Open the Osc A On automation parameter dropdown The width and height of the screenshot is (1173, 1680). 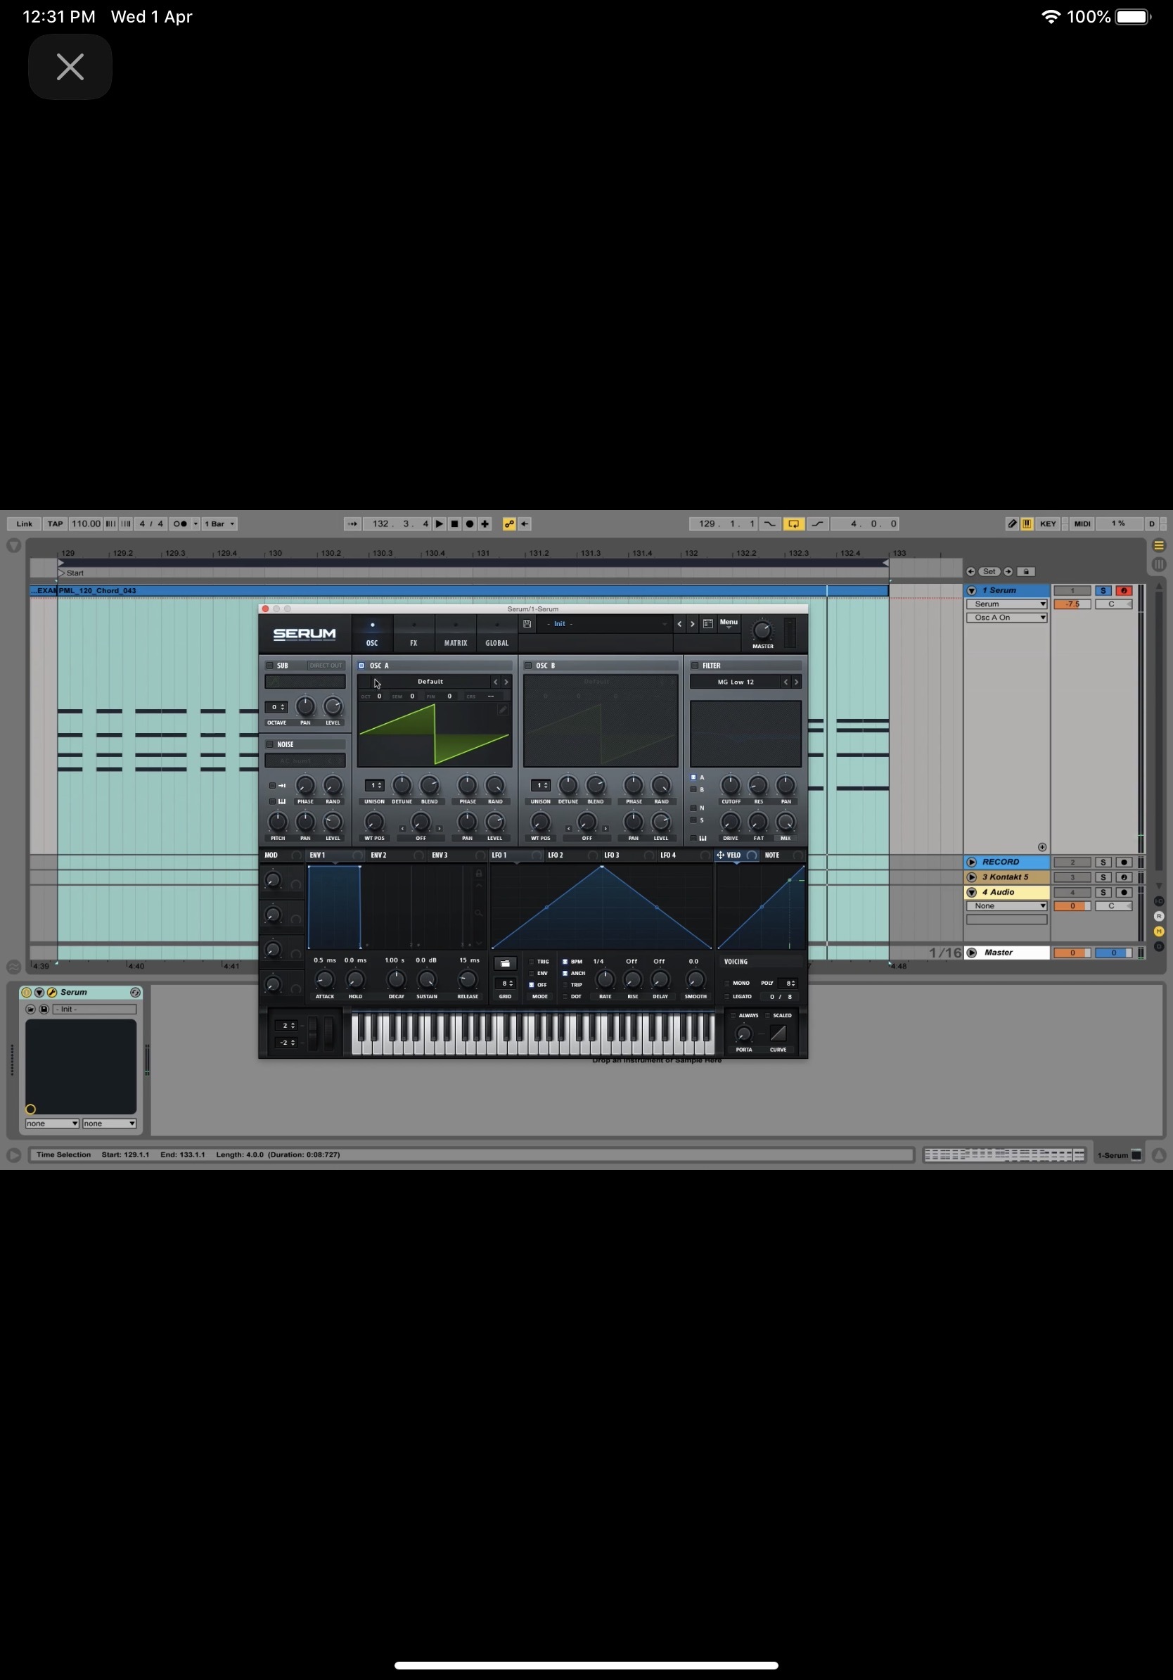(x=1006, y=618)
